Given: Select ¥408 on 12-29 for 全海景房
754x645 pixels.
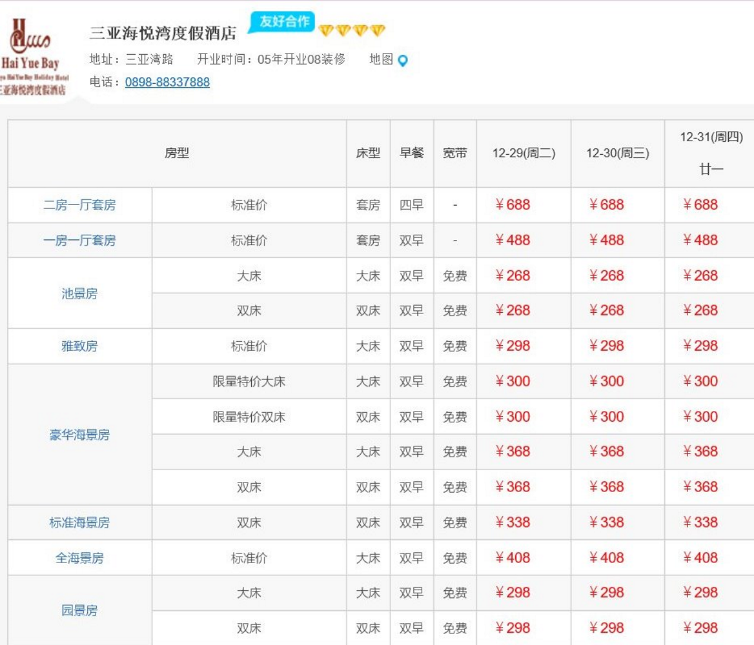Looking at the screenshot, I should (513, 558).
